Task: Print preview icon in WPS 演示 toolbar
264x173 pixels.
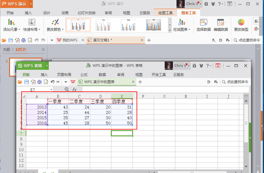Action: pyautogui.click(x=30, y=40)
